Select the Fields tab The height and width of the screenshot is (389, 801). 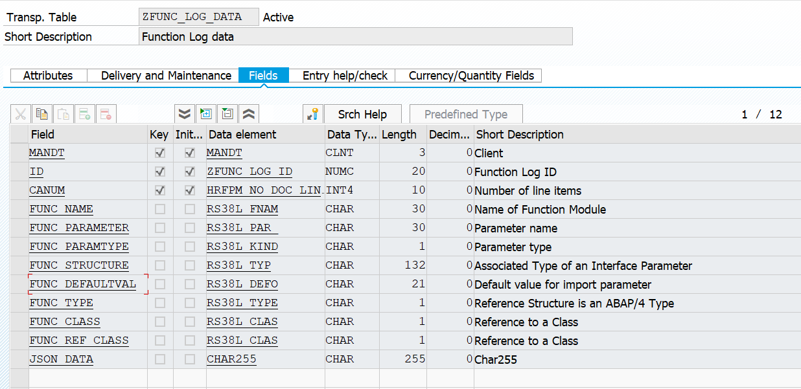coord(263,76)
